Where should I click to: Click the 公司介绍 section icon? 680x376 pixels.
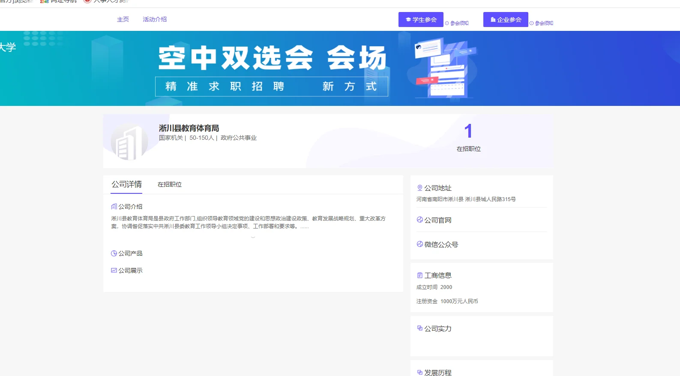[114, 207]
